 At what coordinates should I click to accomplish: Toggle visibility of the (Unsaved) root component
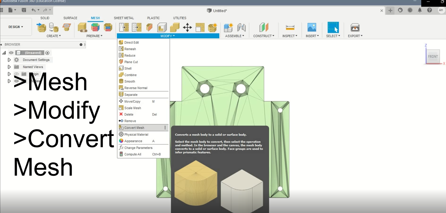(11, 53)
